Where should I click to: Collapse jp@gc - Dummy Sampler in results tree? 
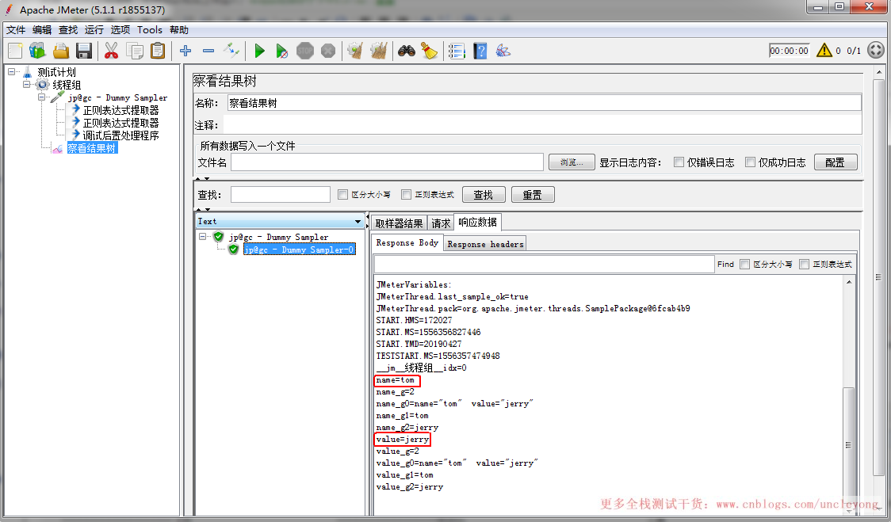tap(202, 236)
